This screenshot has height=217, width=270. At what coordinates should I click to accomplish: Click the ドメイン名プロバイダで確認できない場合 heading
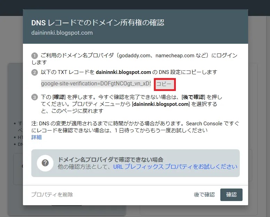pyautogui.click(x=111, y=159)
